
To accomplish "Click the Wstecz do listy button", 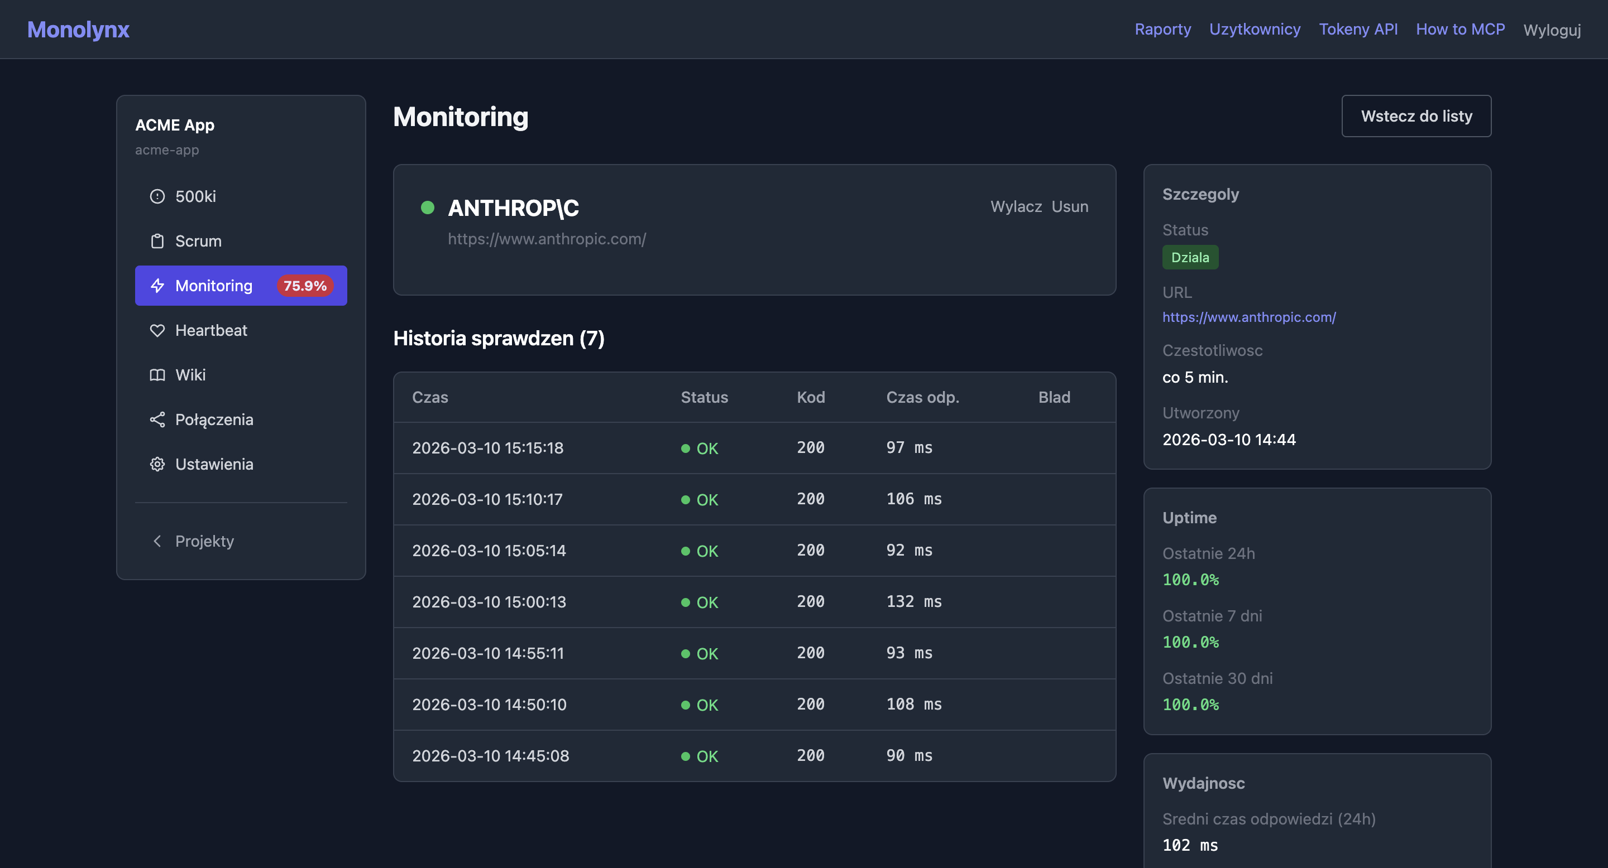I will (1416, 115).
